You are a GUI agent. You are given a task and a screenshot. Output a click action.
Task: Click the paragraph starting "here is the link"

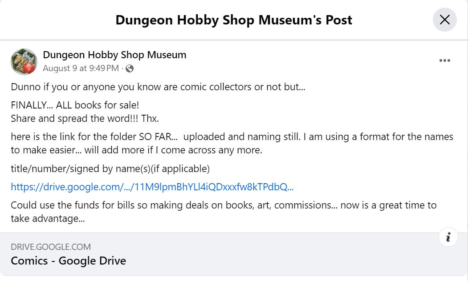pyautogui.click(x=232, y=137)
